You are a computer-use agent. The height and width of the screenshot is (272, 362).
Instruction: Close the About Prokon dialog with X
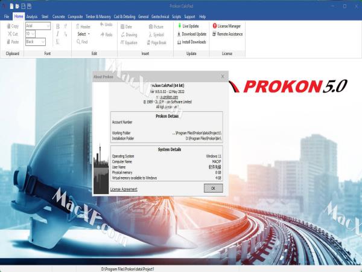click(x=223, y=76)
